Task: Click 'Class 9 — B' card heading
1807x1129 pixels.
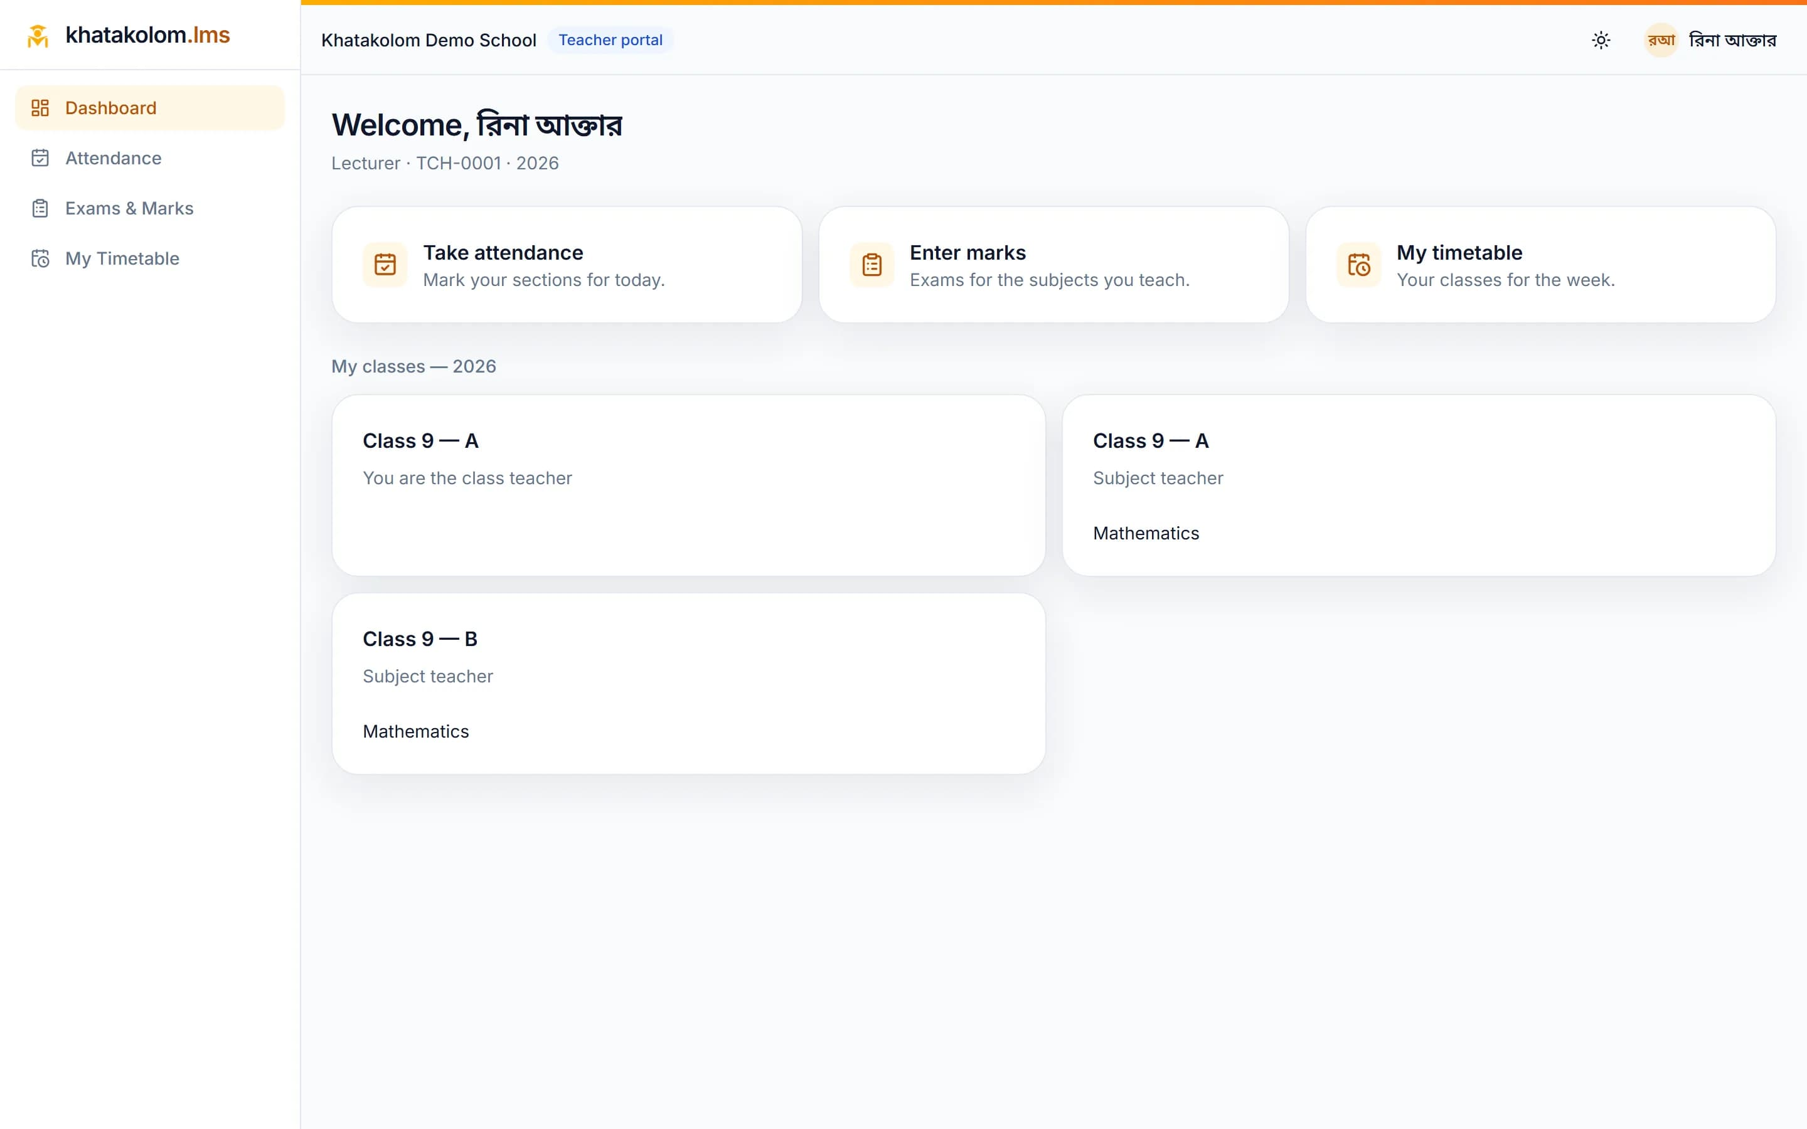Action: (420, 639)
